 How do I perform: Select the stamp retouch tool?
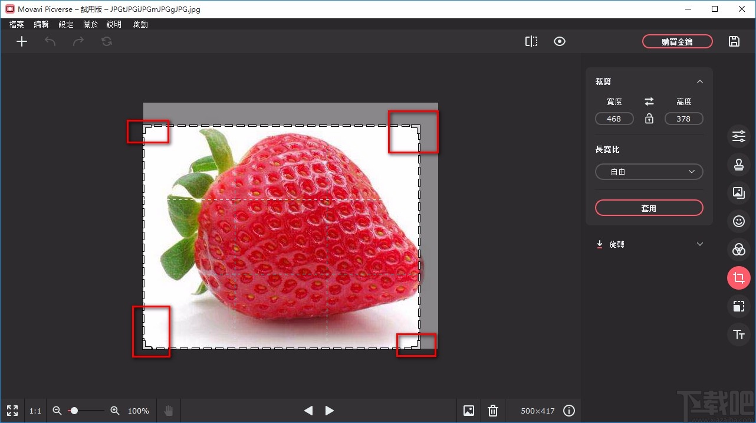click(x=738, y=165)
